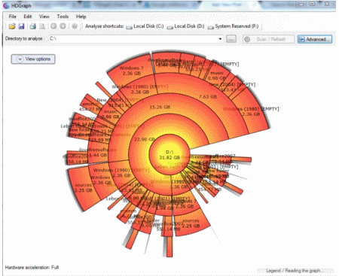This screenshot has width=339, height=276.
Task: Click the browse "..." directory button
Action: [231, 39]
